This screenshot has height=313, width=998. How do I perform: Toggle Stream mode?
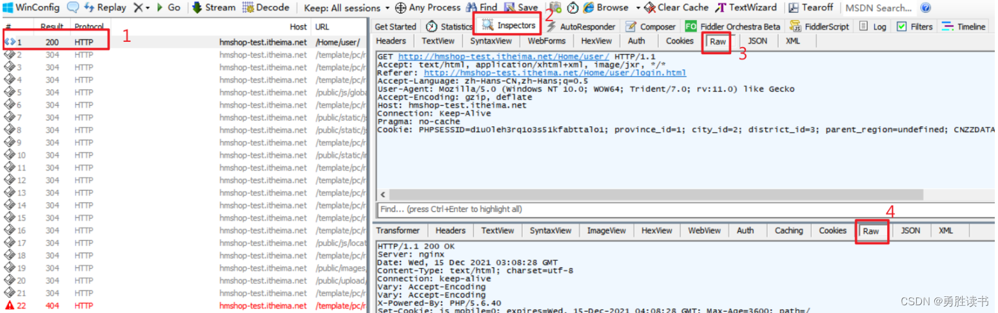(x=213, y=8)
